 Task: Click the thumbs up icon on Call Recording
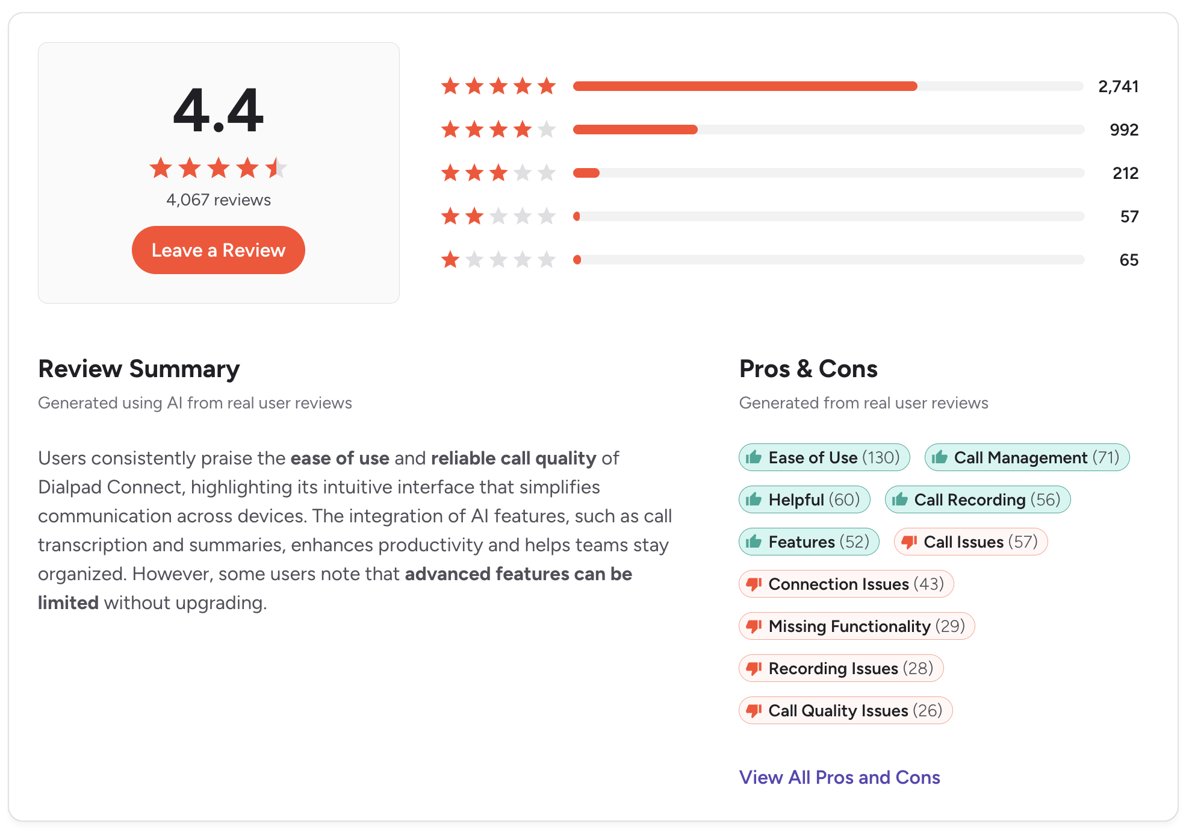pyautogui.click(x=901, y=499)
